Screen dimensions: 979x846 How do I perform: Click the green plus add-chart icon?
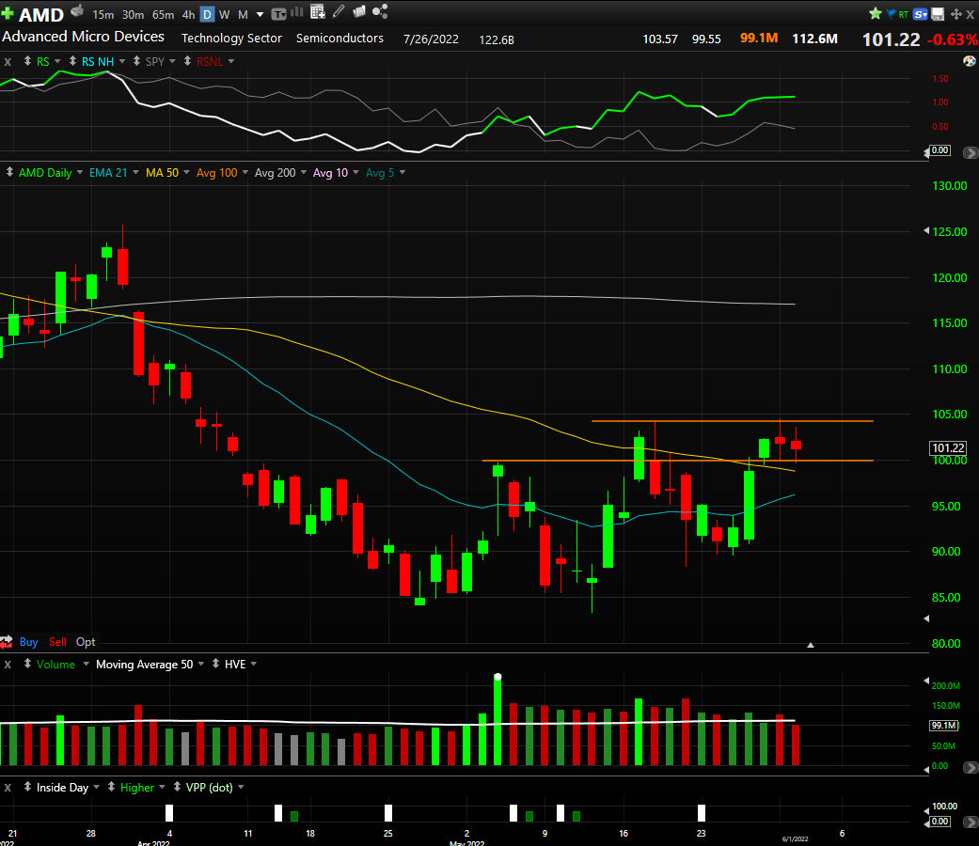tap(8, 13)
